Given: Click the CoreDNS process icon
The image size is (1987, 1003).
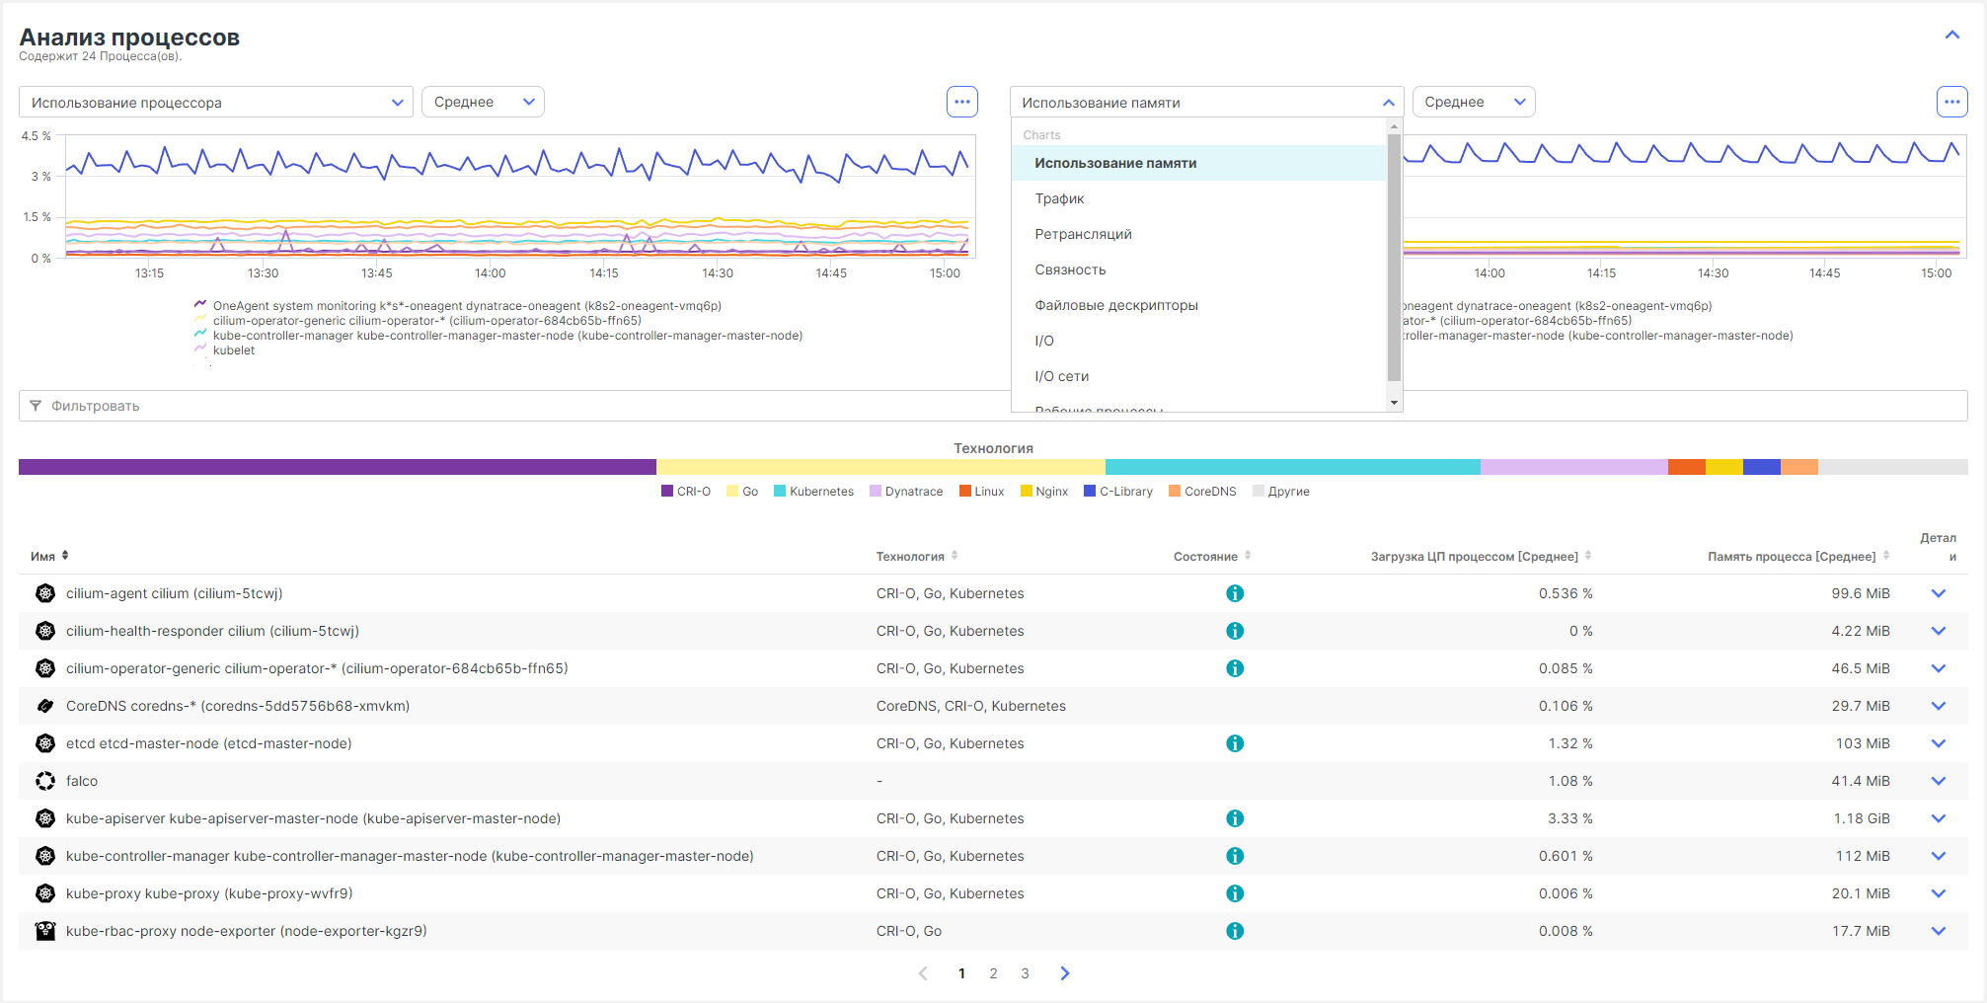Looking at the screenshot, I should pos(45,706).
